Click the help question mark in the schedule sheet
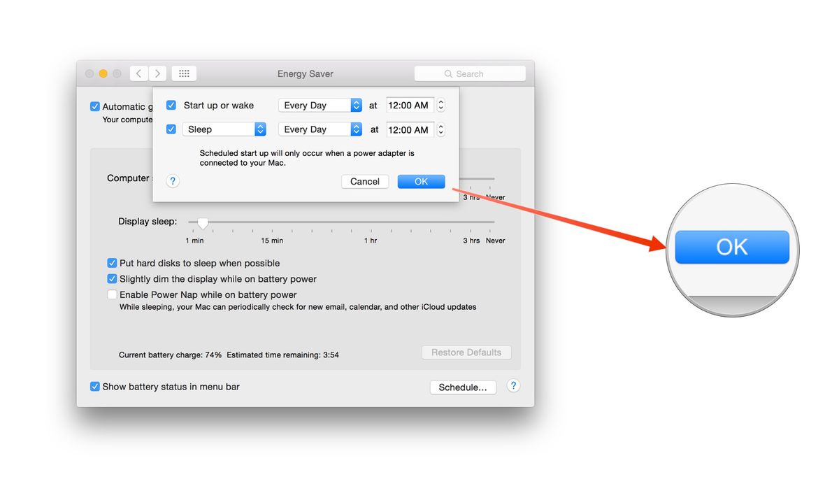The width and height of the screenshot is (839, 500). [x=172, y=181]
